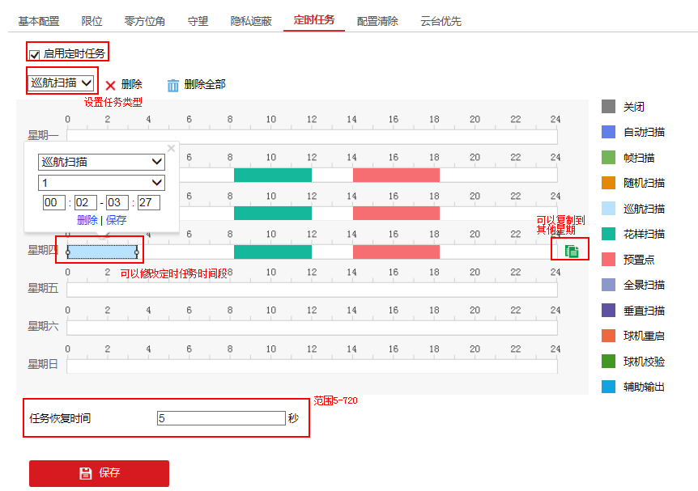Click the floppy disk icon on save button
This screenshot has height=491, width=698.
tap(85, 473)
